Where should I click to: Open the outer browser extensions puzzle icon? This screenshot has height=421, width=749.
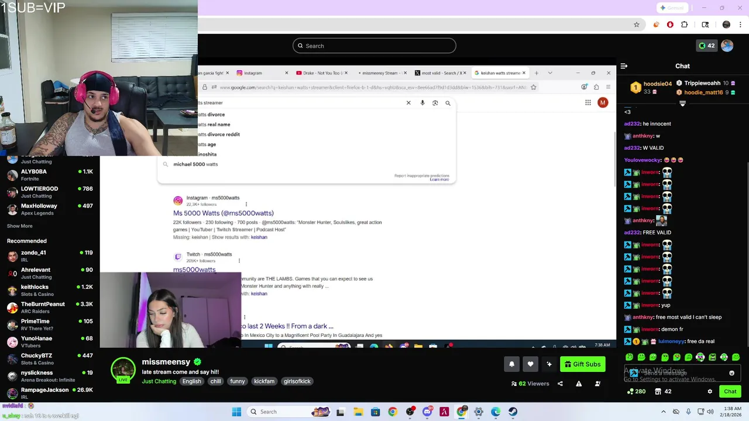pyautogui.click(x=685, y=25)
